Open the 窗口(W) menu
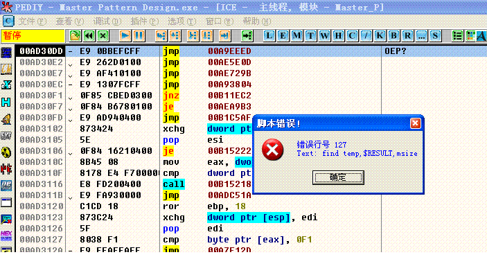 (220, 21)
